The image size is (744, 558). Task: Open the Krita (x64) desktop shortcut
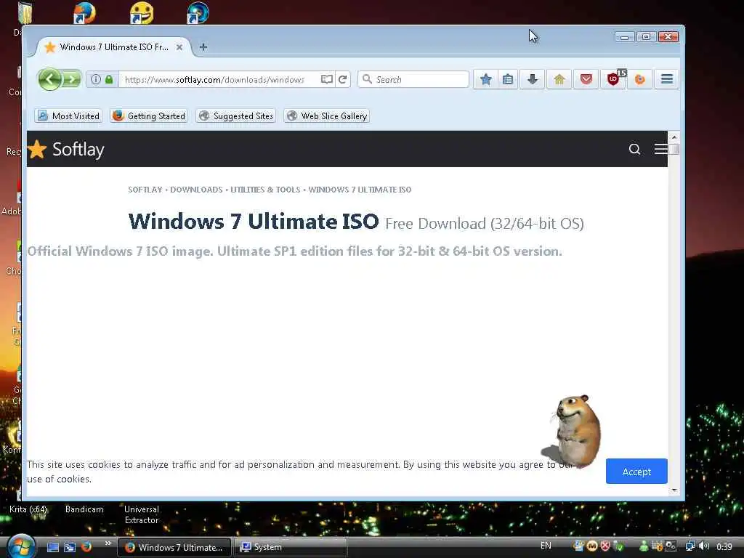(x=28, y=509)
